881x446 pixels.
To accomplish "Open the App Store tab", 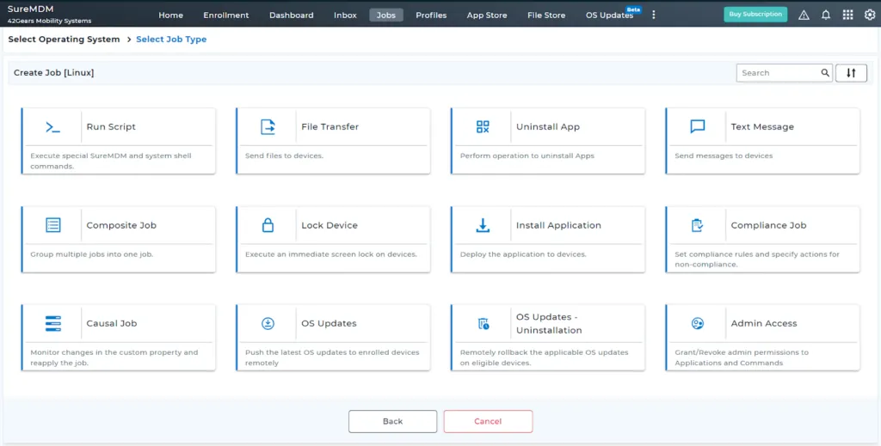I will [x=487, y=15].
